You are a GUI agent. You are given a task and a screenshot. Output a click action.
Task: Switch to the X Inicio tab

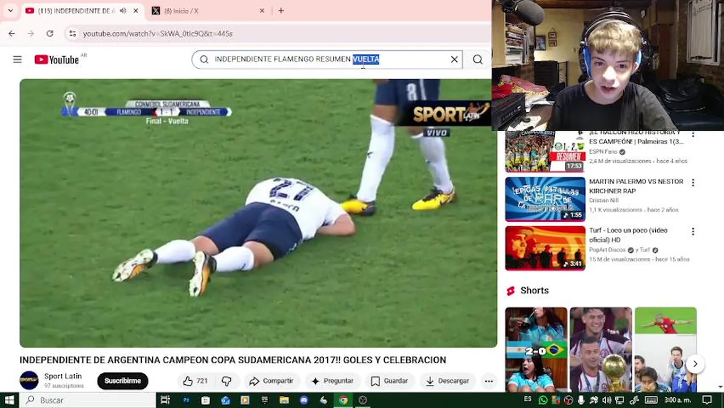pyautogui.click(x=207, y=11)
